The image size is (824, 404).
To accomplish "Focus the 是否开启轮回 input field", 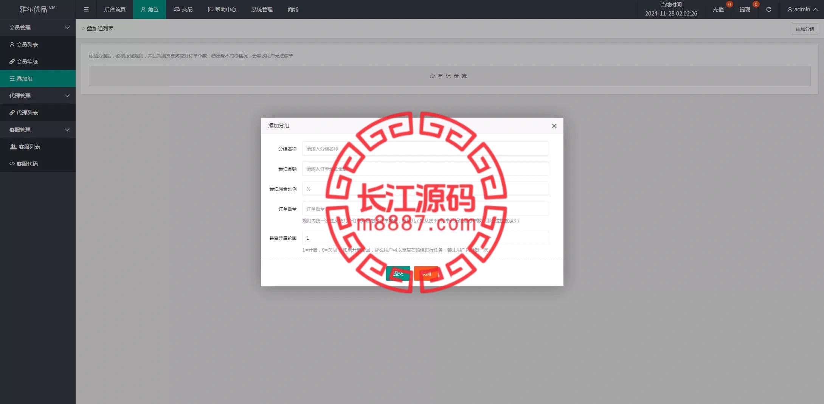I will point(425,238).
